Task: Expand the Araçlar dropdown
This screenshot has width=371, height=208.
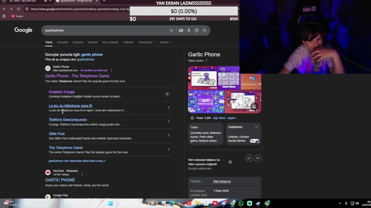Action: pyautogui.click(x=165, y=42)
